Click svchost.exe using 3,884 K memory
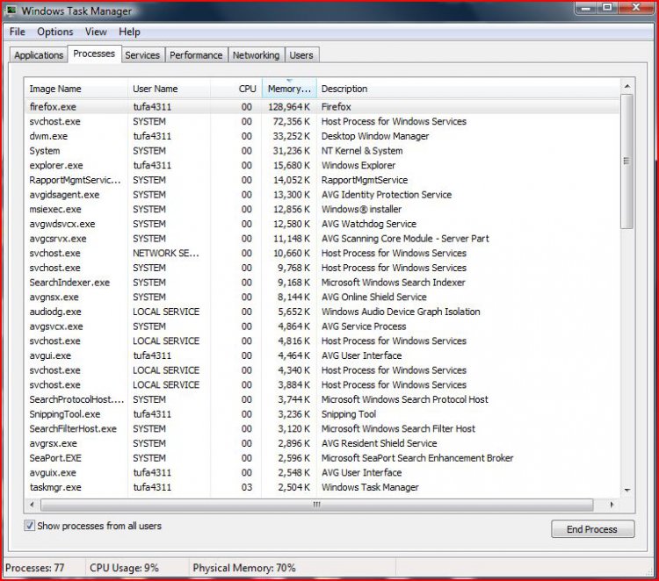This screenshot has height=581, width=659. point(322,385)
